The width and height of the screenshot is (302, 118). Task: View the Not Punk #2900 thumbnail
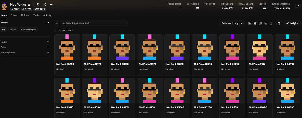pyautogui.click(x=204, y=47)
